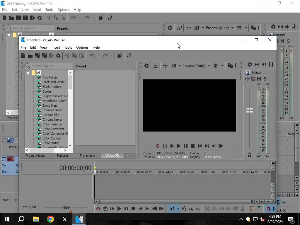This screenshot has height=225, width=300.
Task: Open Insert menu in front VEGAS window
Action: 56,47
